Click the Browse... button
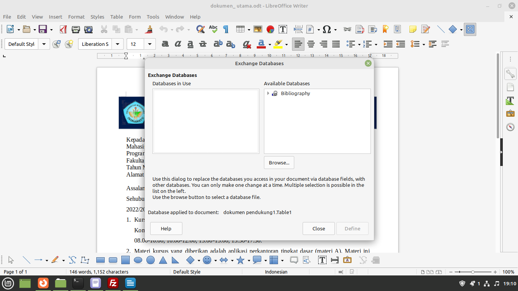 tap(279, 163)
